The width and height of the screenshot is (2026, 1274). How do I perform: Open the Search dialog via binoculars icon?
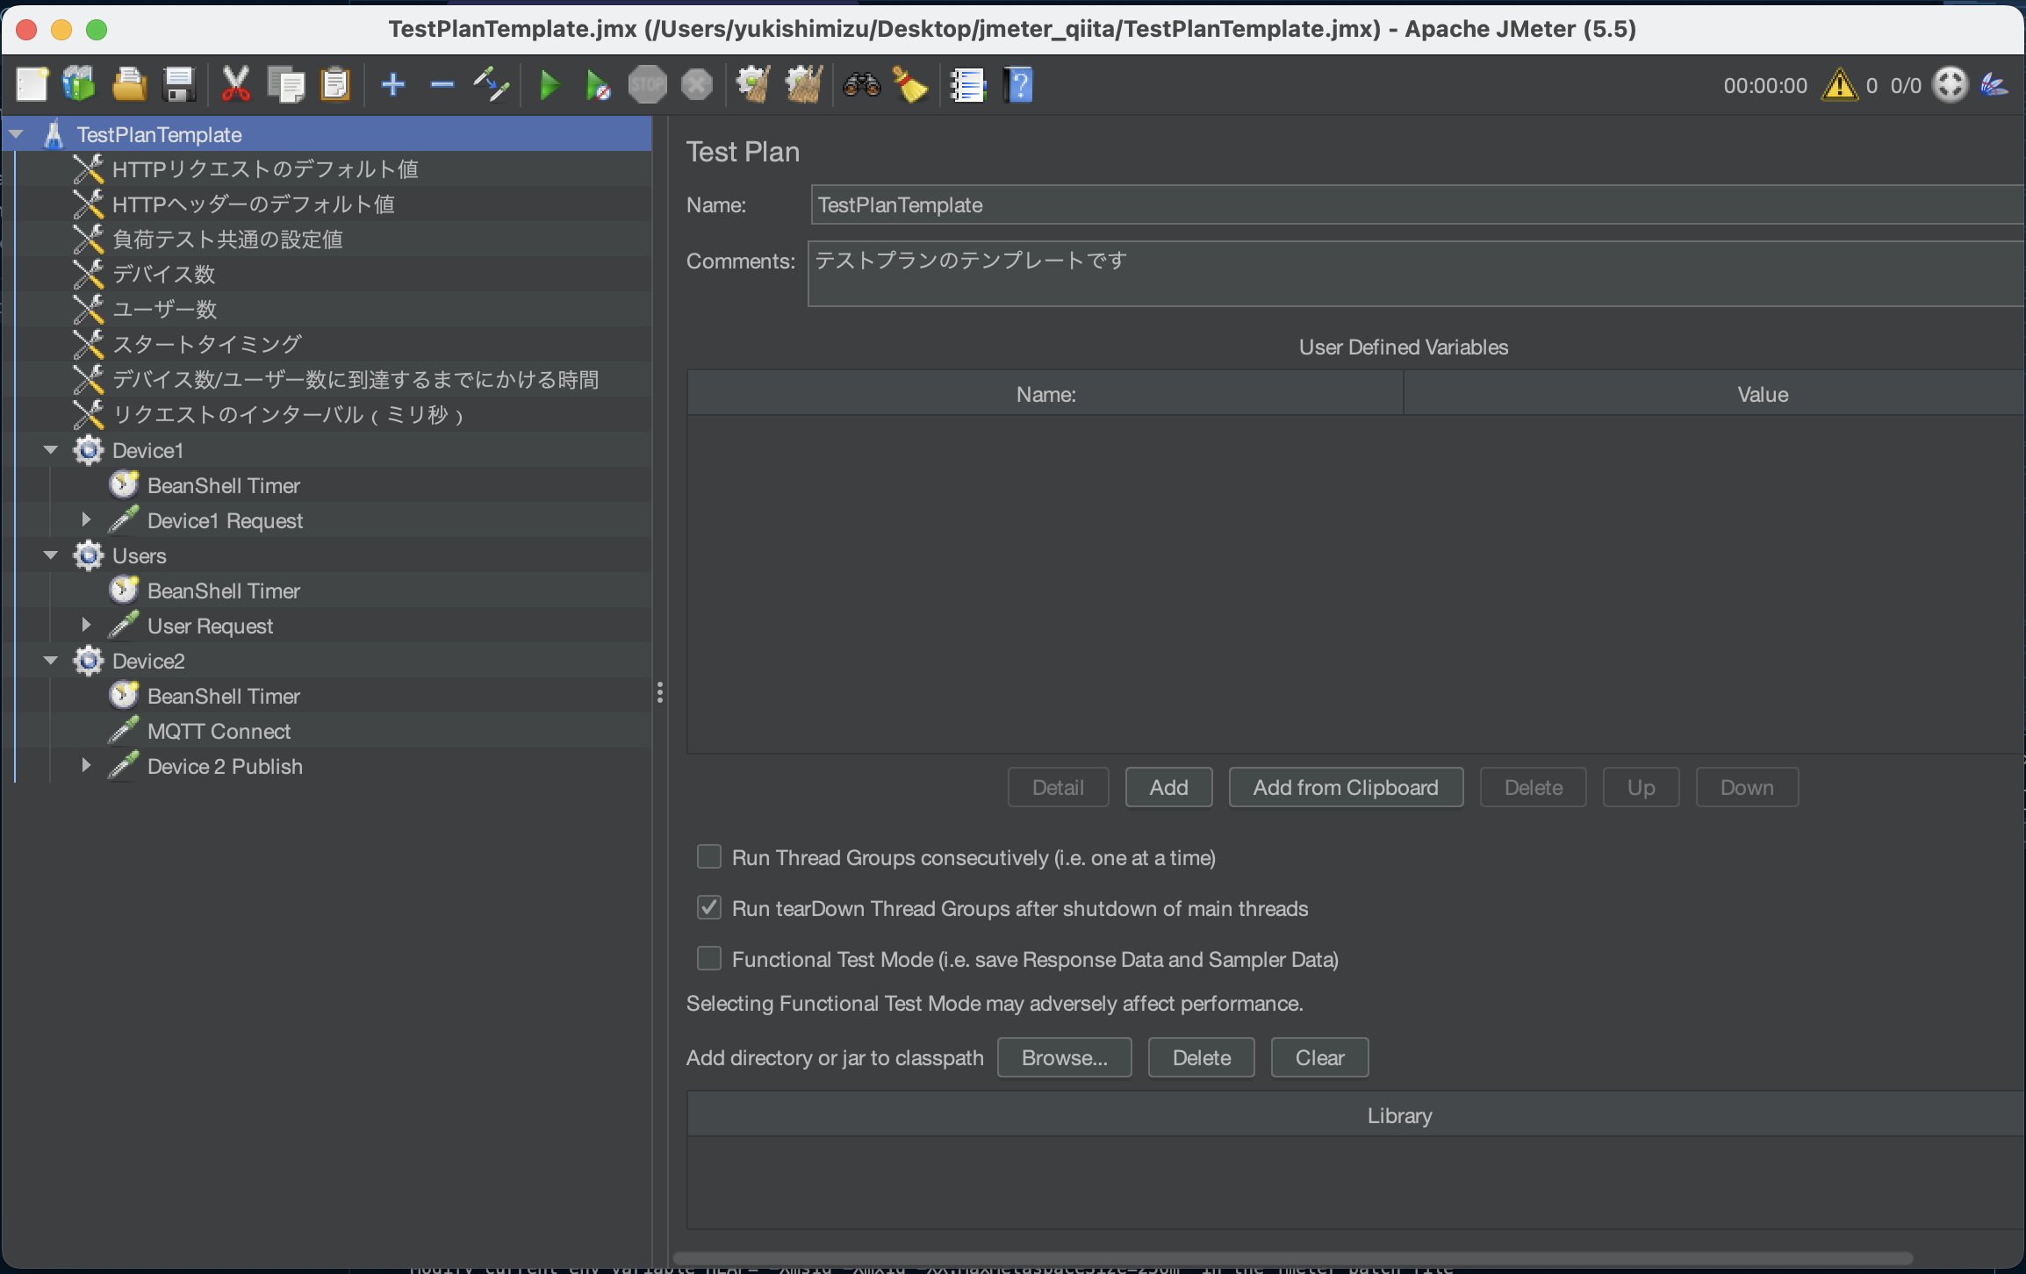[861, 84]
